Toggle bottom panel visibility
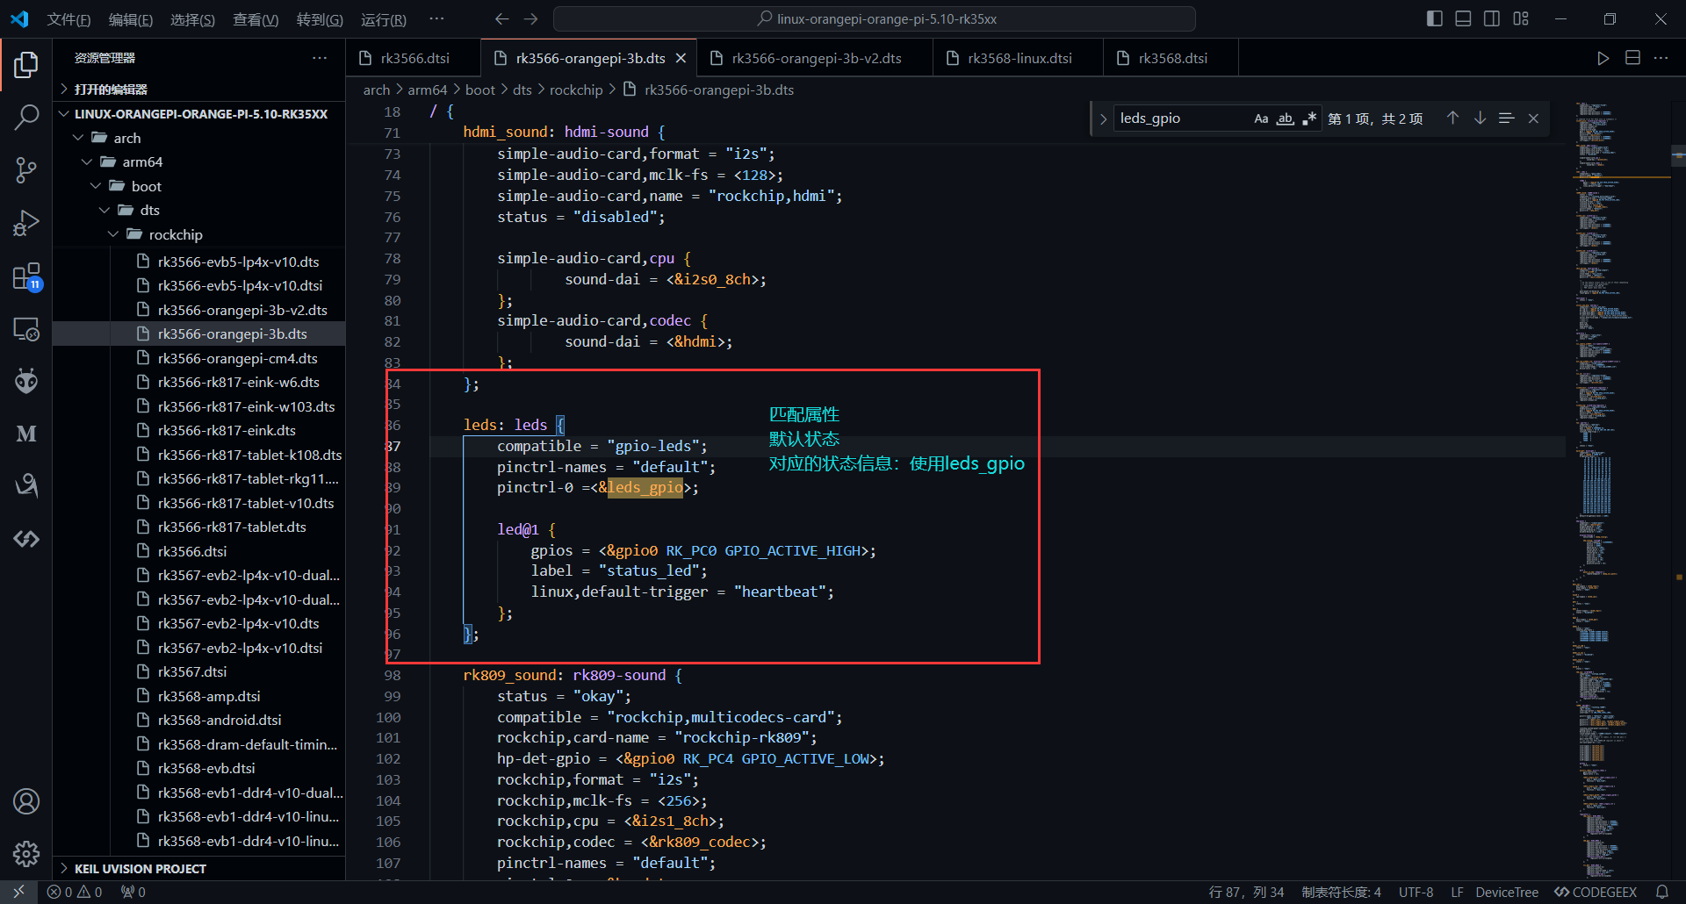Screen dimensions: 1686x904 pyautogui.click(x=1463, y=18)
